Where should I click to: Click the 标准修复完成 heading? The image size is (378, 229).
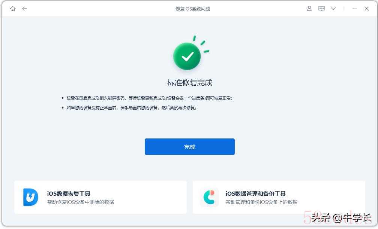[x=190, y=83]
